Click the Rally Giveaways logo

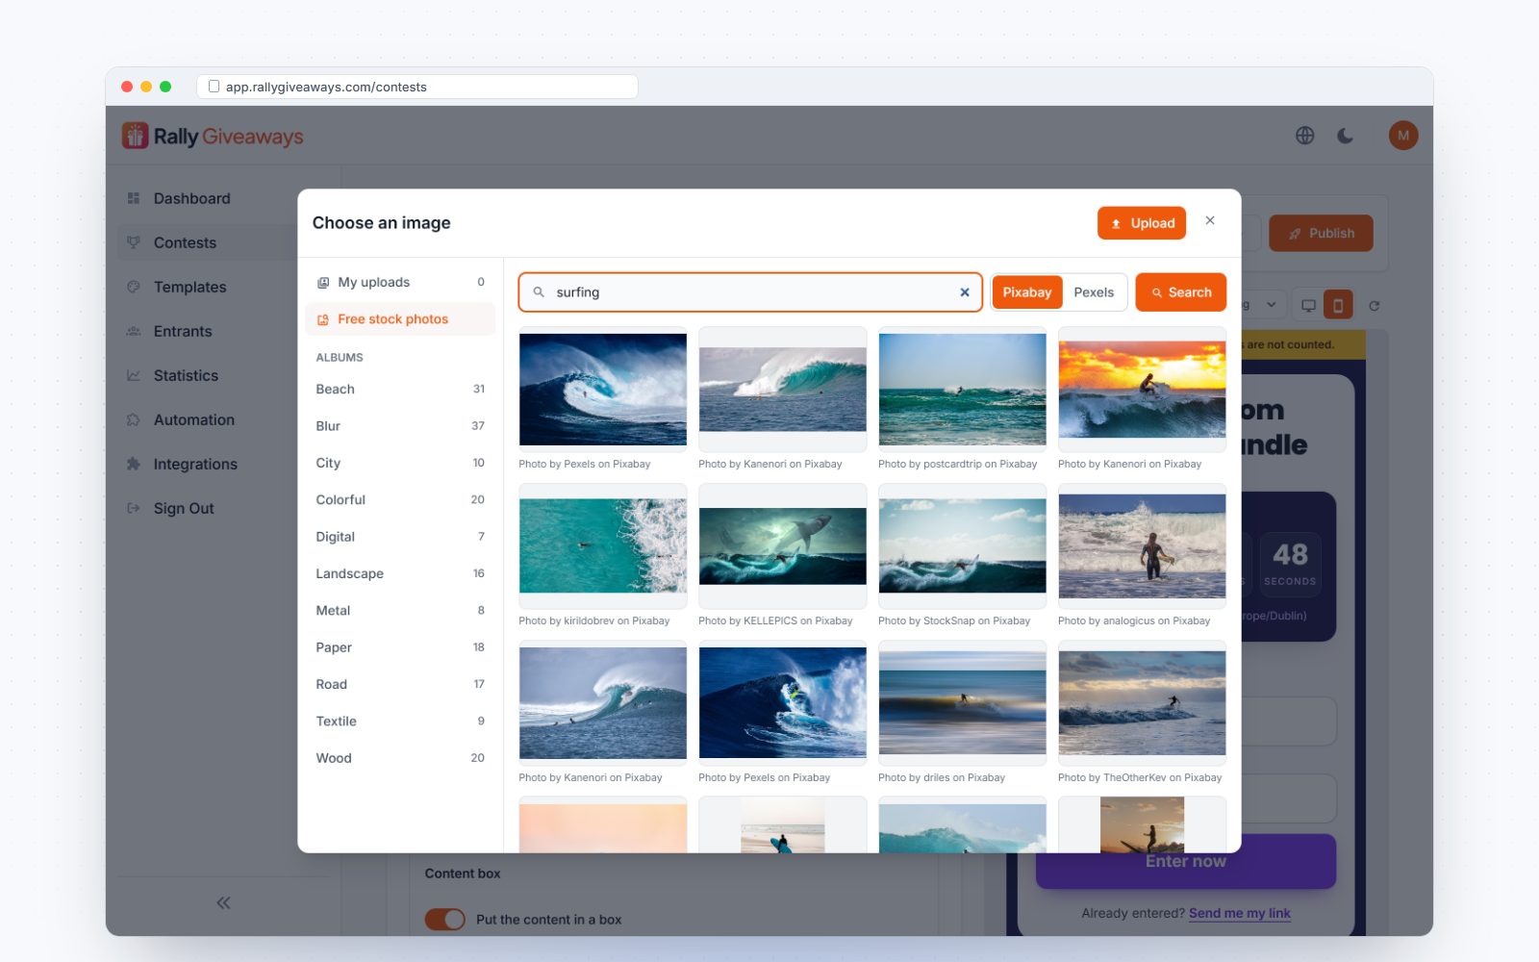tap(213, 136)
